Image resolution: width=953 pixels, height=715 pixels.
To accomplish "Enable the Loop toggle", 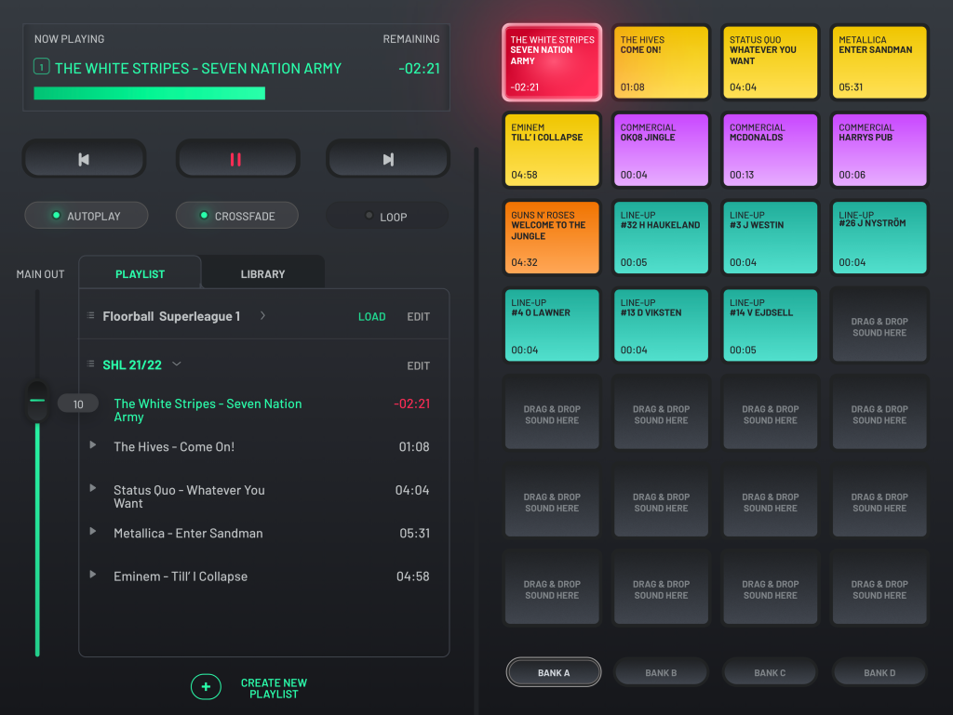I will [x=386, y=217].
